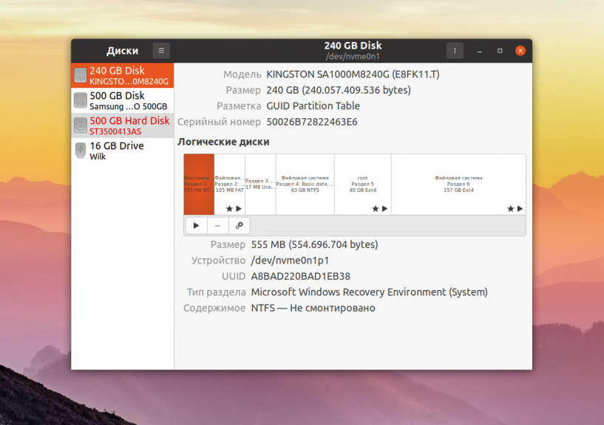This screenshot has width=604, height=425.
Task: Open the drive options three-dot menu
Action: [x=454, y=50]
